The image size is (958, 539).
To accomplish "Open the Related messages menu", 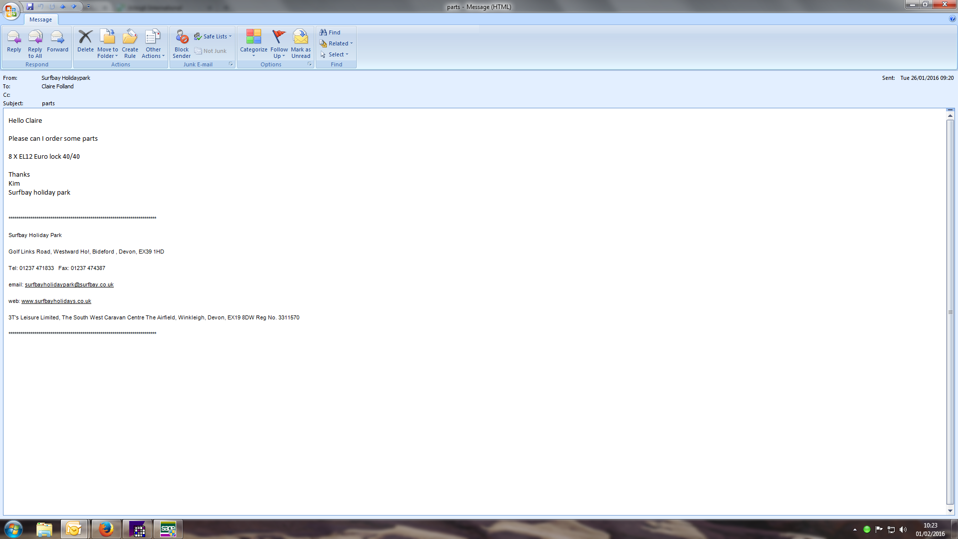I will 337,43.
